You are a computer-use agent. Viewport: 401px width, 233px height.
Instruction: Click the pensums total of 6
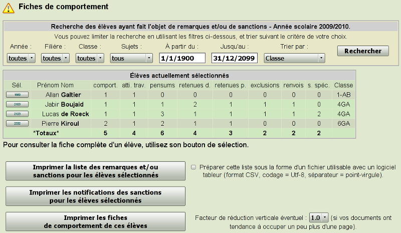[x=162, y=133]
